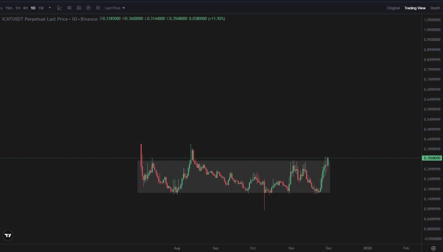Activate the 4H timeframe
The height and width of the screenshot is (252, 443).
[25, 8]
